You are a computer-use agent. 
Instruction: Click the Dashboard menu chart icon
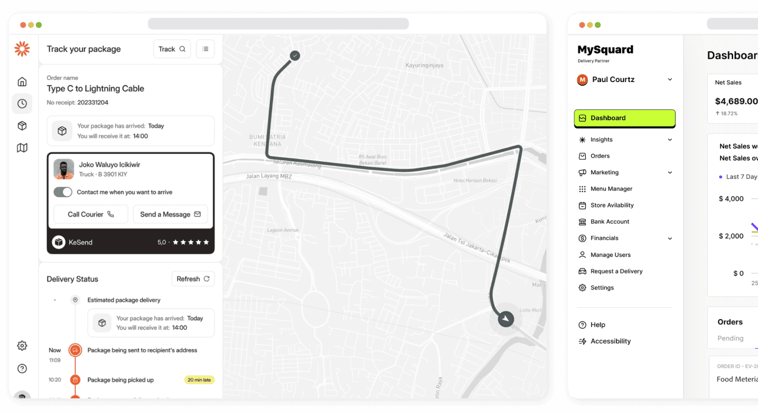582,118
